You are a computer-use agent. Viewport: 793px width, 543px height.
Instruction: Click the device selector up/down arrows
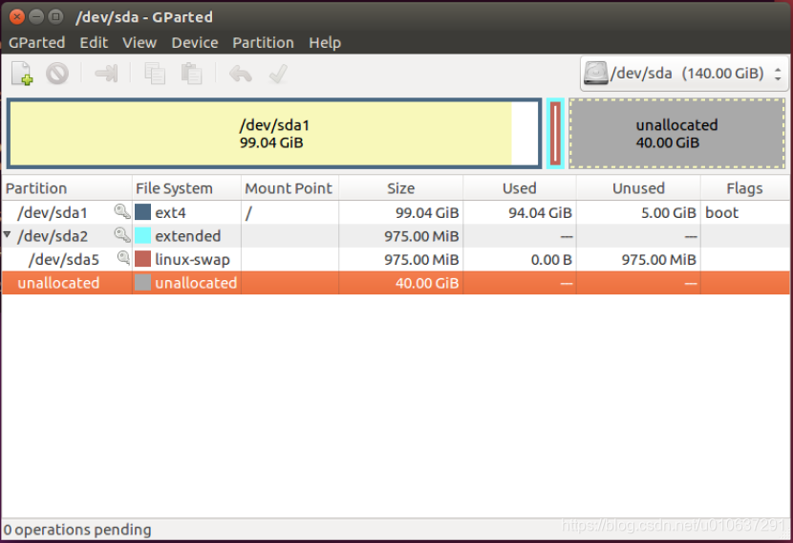[x=778, y=74]
